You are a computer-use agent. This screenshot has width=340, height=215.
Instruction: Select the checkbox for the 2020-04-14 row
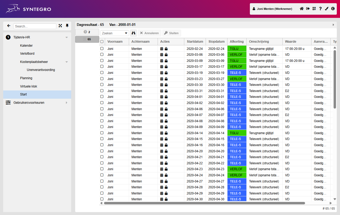(x=102, y=133)
